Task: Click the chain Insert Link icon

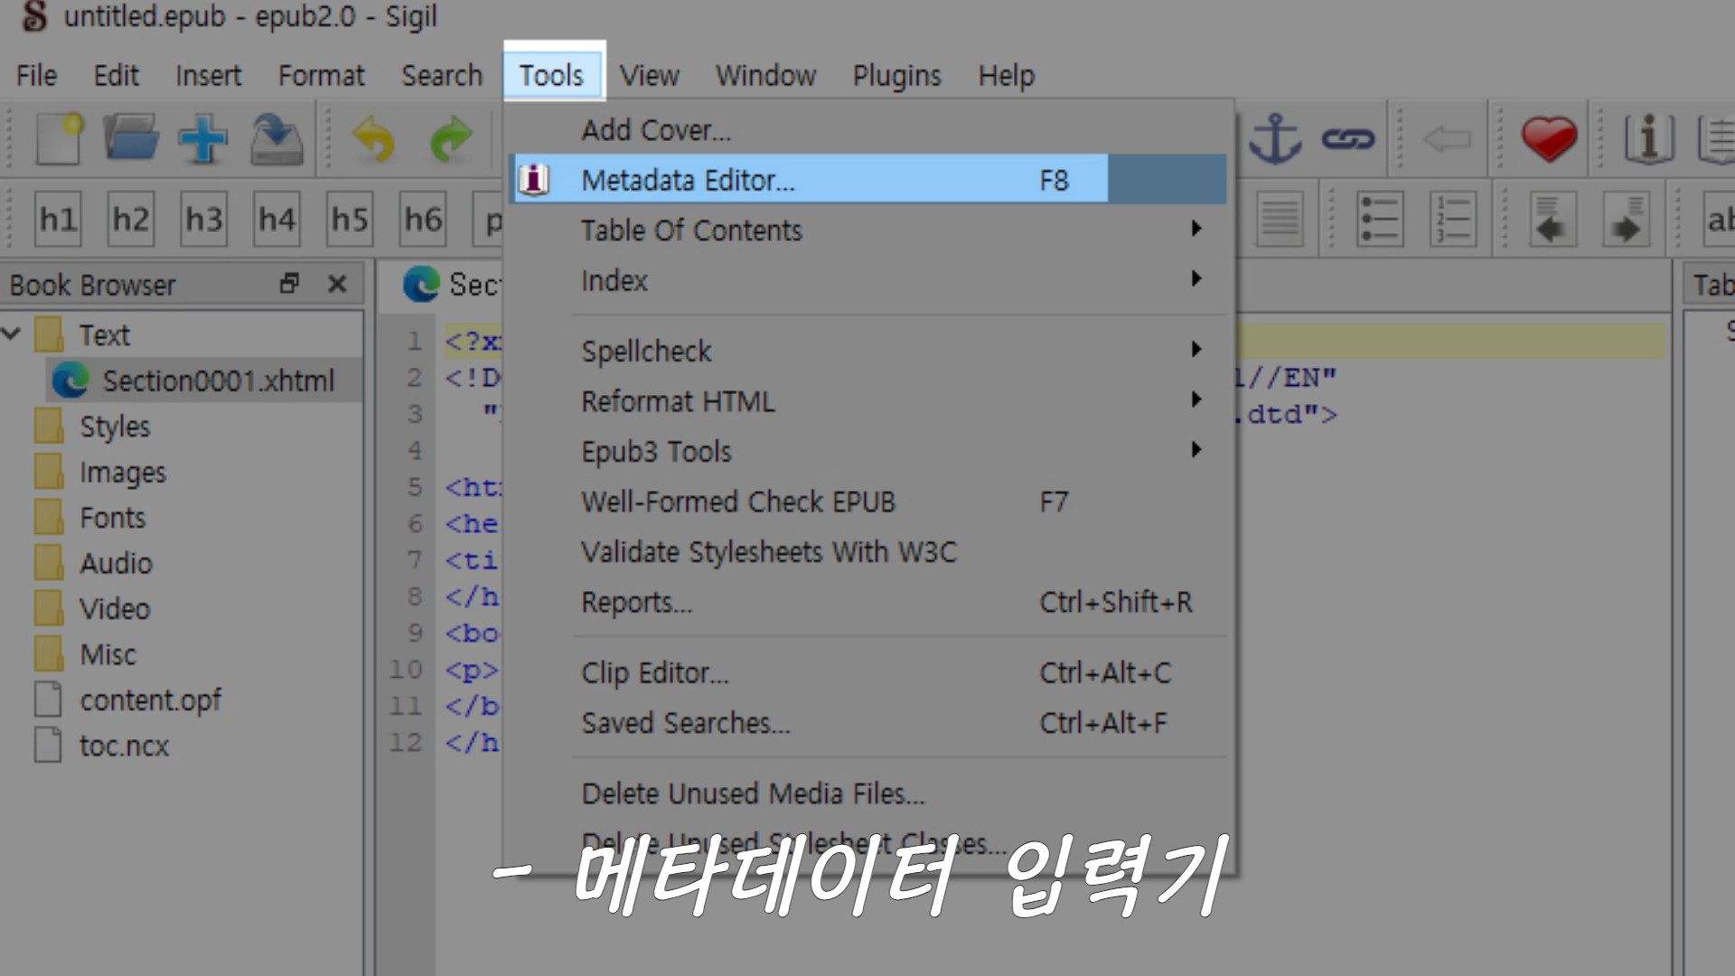Action: pyautogui.click(x=1347, y=138)
